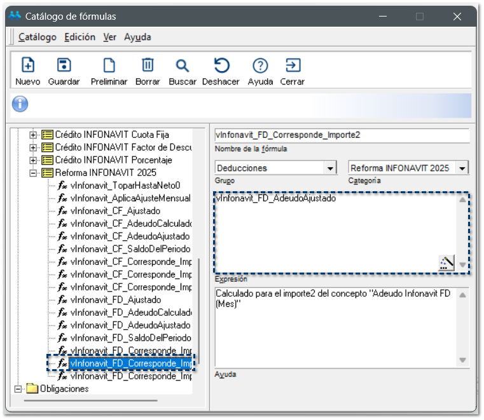Click the Buscar magnifier icon
Image resolution: width=484 pixels, height=420 pixels.
coord(183,65)
